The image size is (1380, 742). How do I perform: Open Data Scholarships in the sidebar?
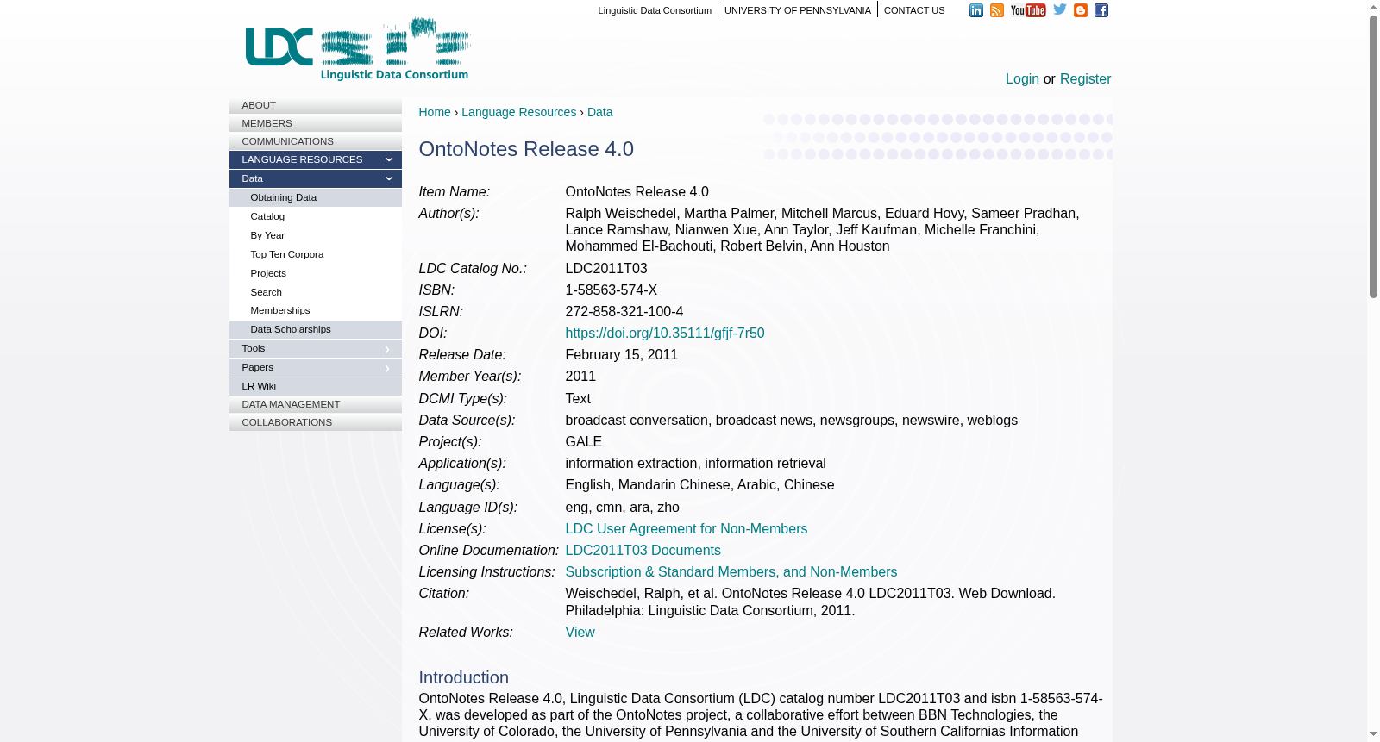click(x=316, y=329)
